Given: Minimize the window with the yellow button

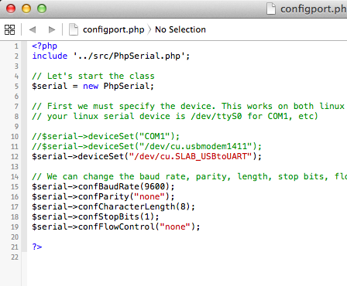Looking at the screenshot, I should (x=26, y=9).
